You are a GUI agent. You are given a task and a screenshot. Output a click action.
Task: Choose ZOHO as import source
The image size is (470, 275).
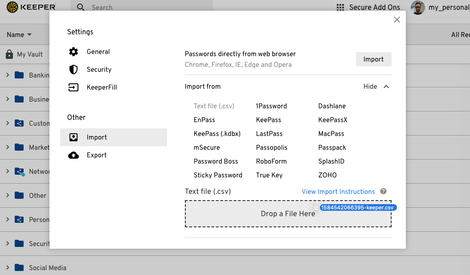coord(327,175)
